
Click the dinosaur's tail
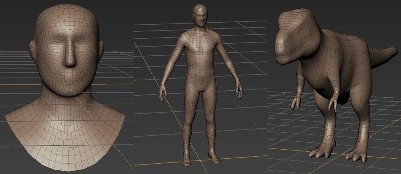381,56
